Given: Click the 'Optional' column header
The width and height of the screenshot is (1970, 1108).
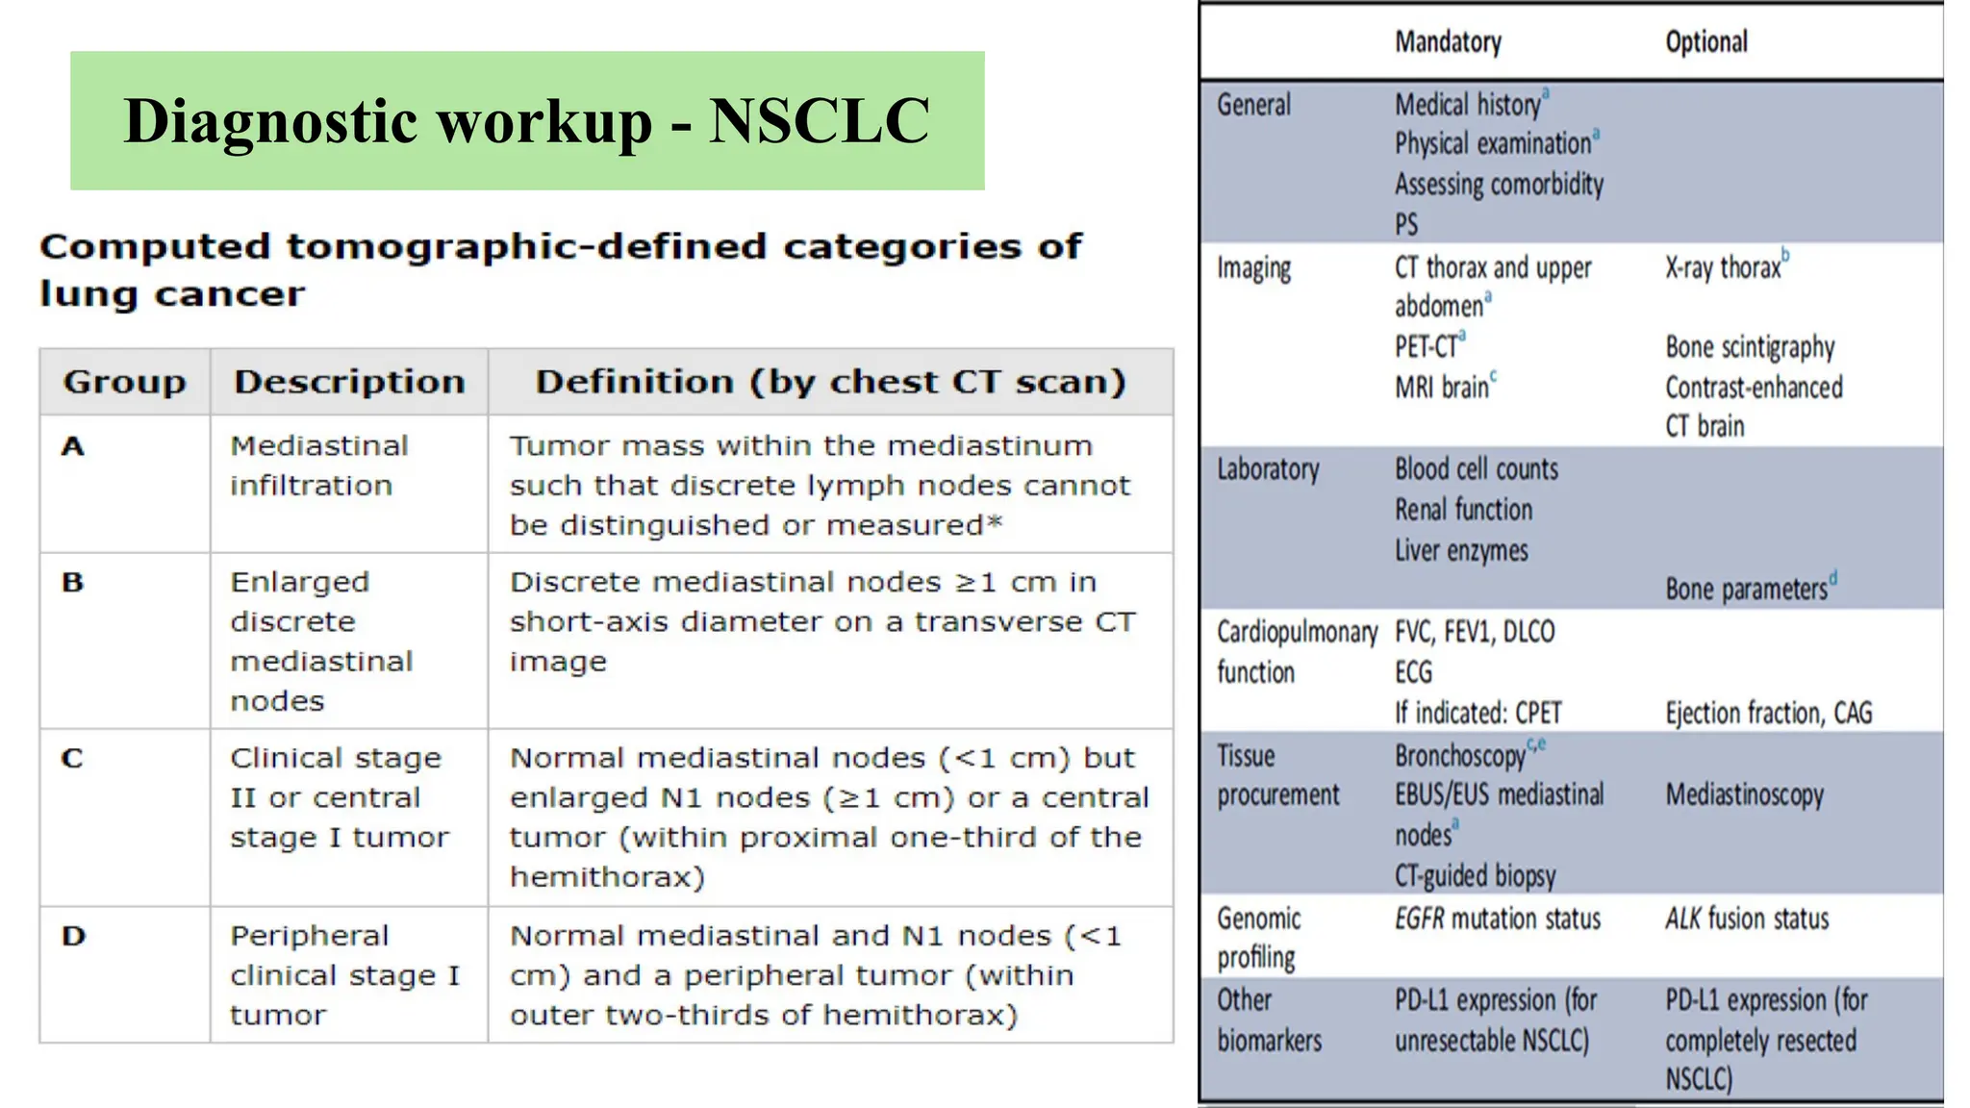Looking at the screenshot, I should pos(1706,42).
